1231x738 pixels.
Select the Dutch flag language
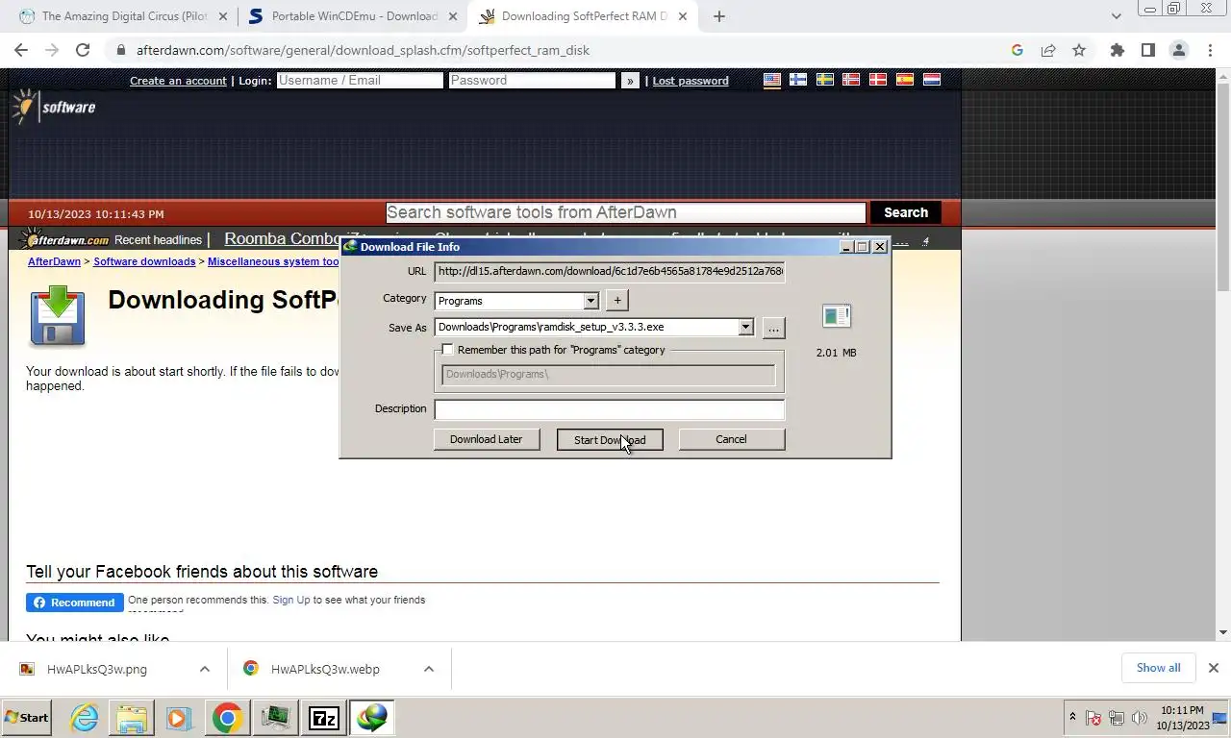[x=931, y=80]
